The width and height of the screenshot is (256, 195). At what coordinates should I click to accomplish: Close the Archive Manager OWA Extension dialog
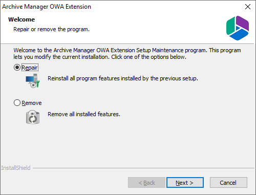tap(248, 7)
